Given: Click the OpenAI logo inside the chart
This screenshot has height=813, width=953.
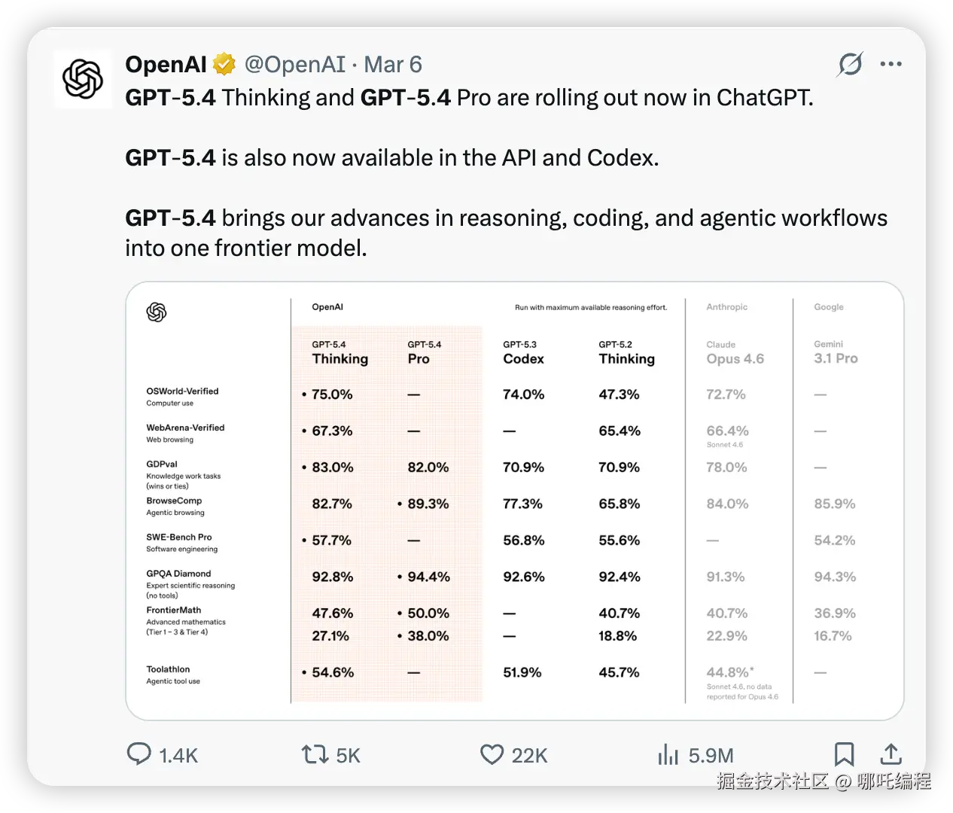Looking at the screenshot, I should pyautogui.click(x=157, y=312).
